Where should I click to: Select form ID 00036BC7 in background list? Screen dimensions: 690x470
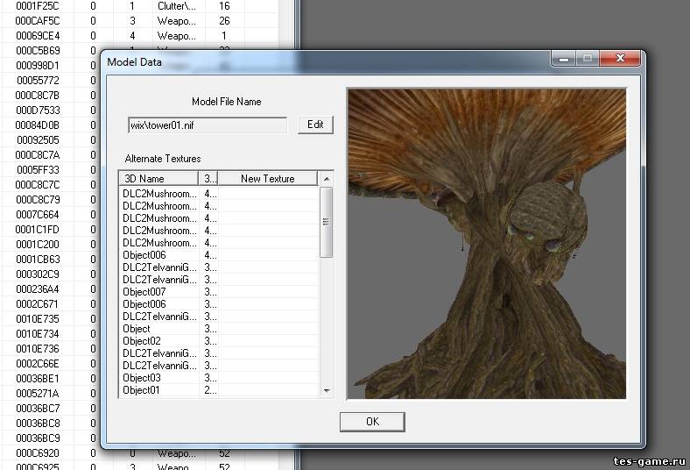click(x=37, y=409)
